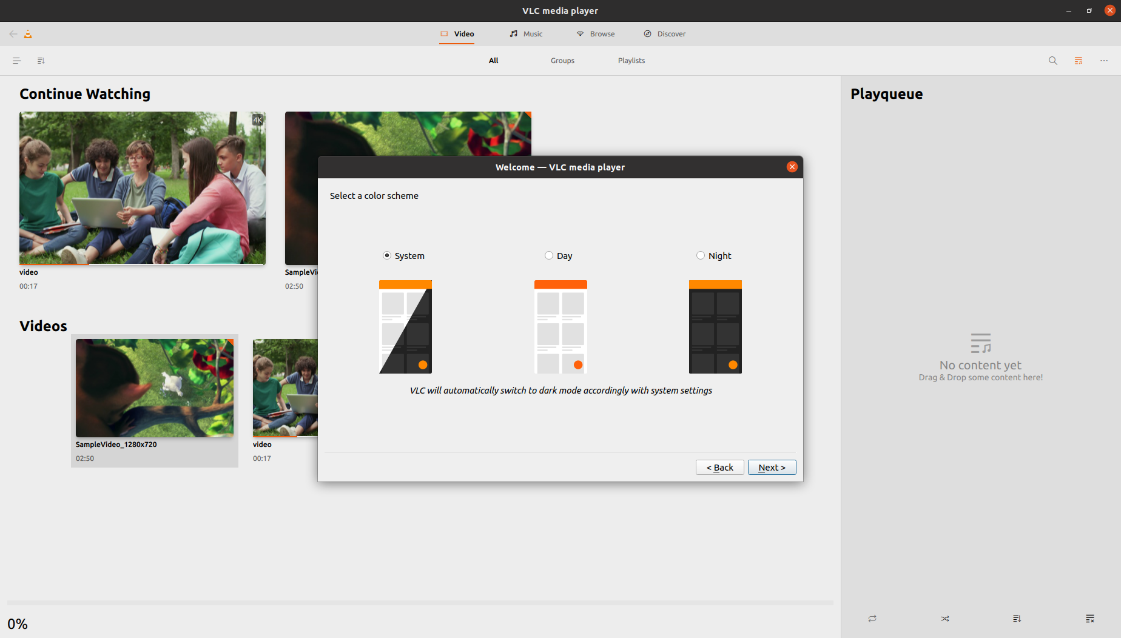The height and width of the screenshot is (638, 1121).
Task: Switch to the Music tab
Action: pyautogui.click(x=526, y=34)
